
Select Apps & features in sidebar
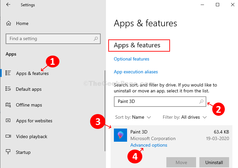tap(32, 74)
